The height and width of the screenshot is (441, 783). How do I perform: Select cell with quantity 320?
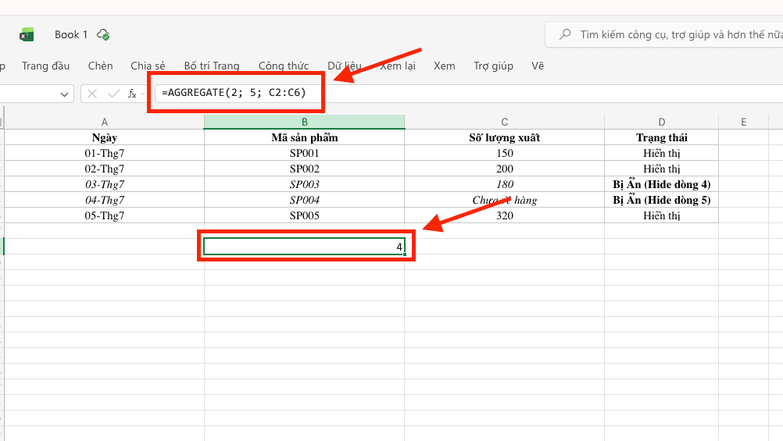[504, 215]
